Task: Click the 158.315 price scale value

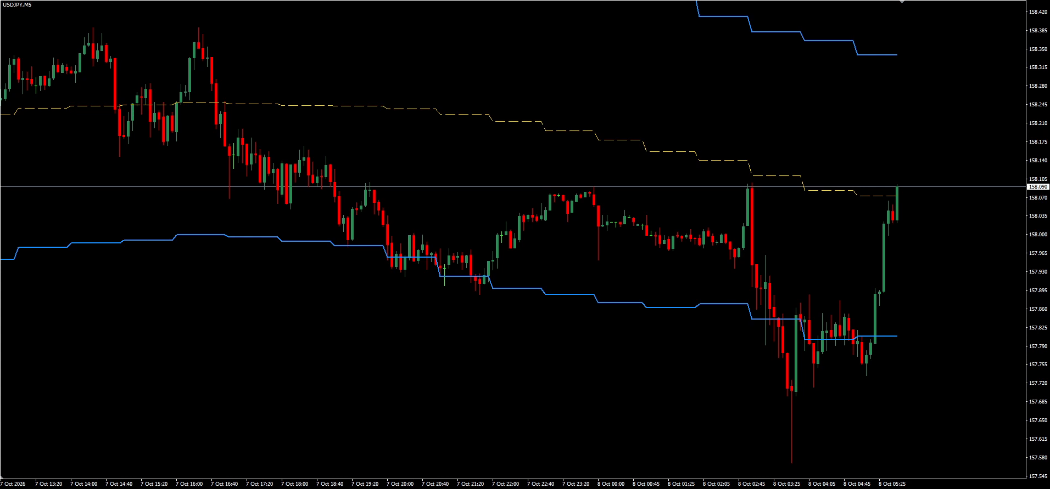Action: pyautogui.click(x=1037, y=67)
